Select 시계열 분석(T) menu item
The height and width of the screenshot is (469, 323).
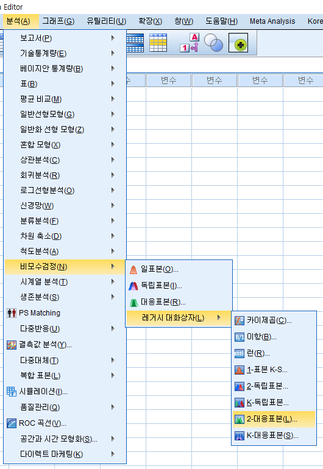pyautogui.click(x=65, y=282)
